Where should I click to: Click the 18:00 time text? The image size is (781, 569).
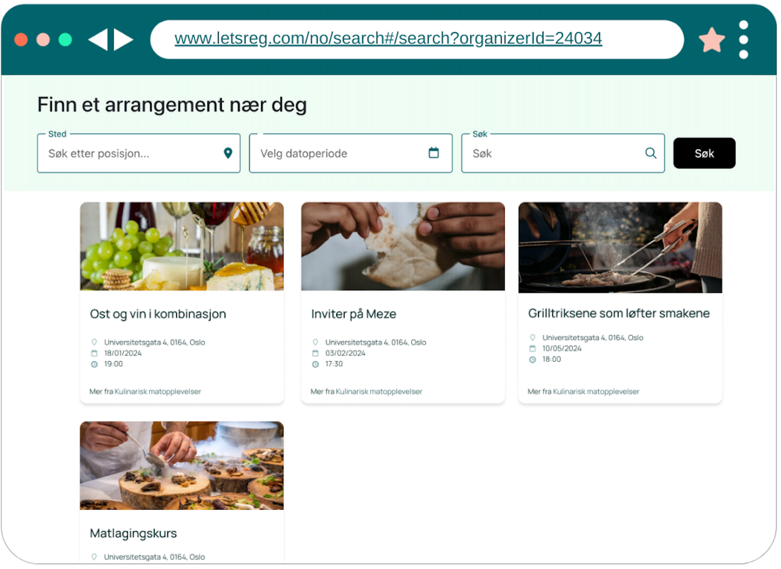[x=552, y=359]
